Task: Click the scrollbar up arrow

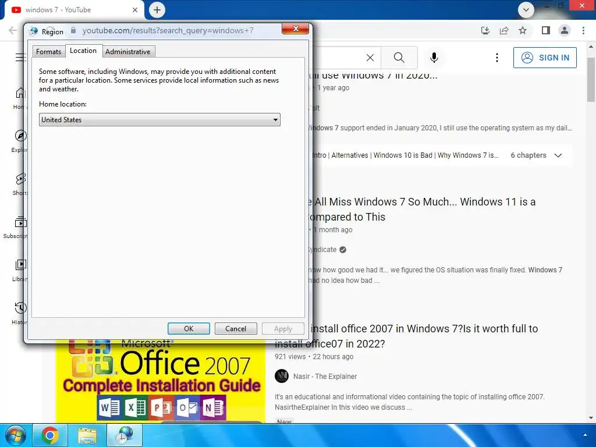Action: pos(591,47)
